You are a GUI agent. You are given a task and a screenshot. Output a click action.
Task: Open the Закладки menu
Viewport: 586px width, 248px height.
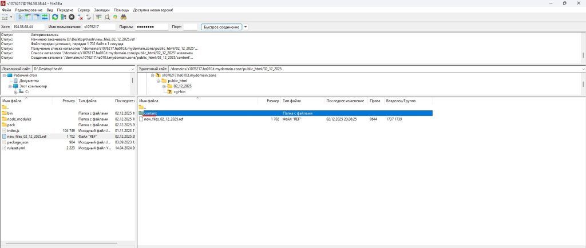point(102,10)
